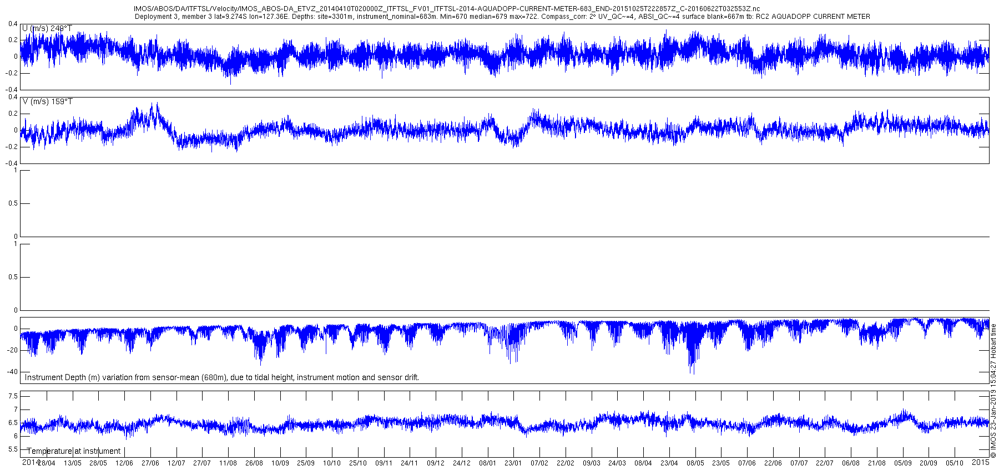Click the 2014 year label on time axis
Image resolution: width=999 pixels, height=471 pixels.
(x=31, y=462)
